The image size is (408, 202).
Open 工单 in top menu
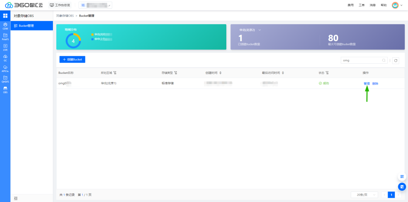tap(362, 5)
